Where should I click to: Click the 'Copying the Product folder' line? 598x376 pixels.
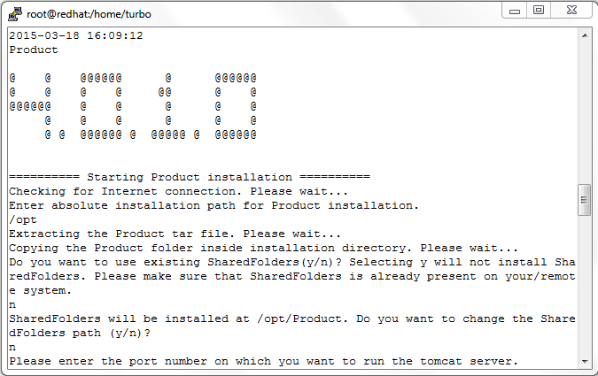[263, 248]
